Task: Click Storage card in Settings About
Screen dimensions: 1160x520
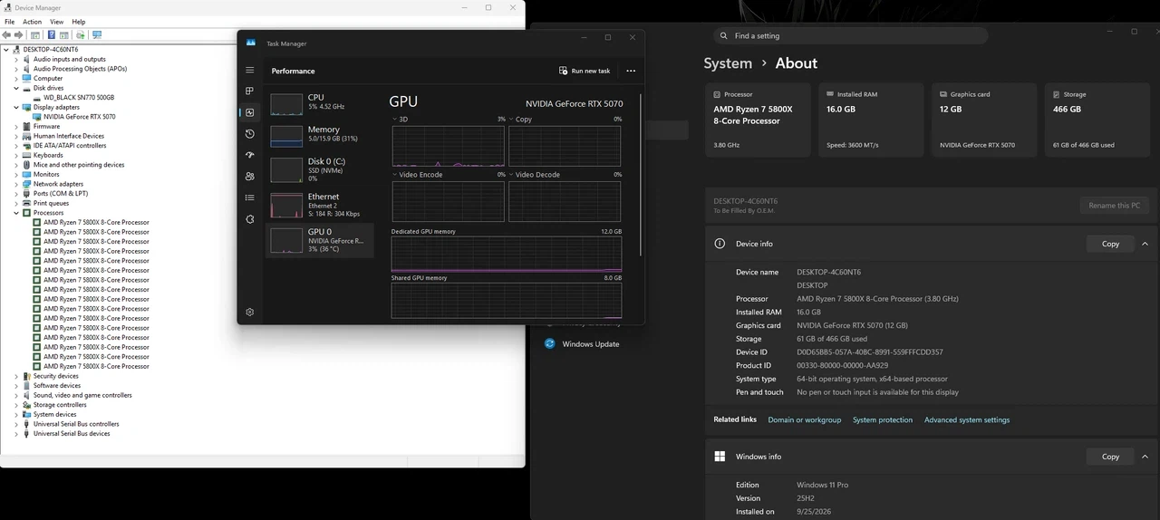Action: (x=1097, y=120)
